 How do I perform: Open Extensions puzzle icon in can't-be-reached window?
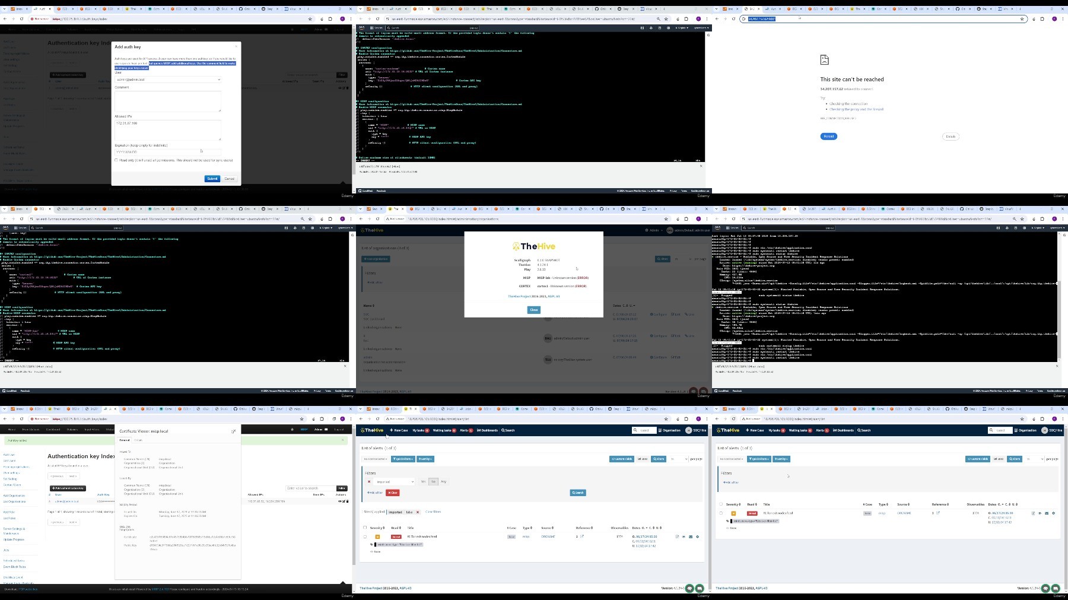click(x=1042, y=19)
